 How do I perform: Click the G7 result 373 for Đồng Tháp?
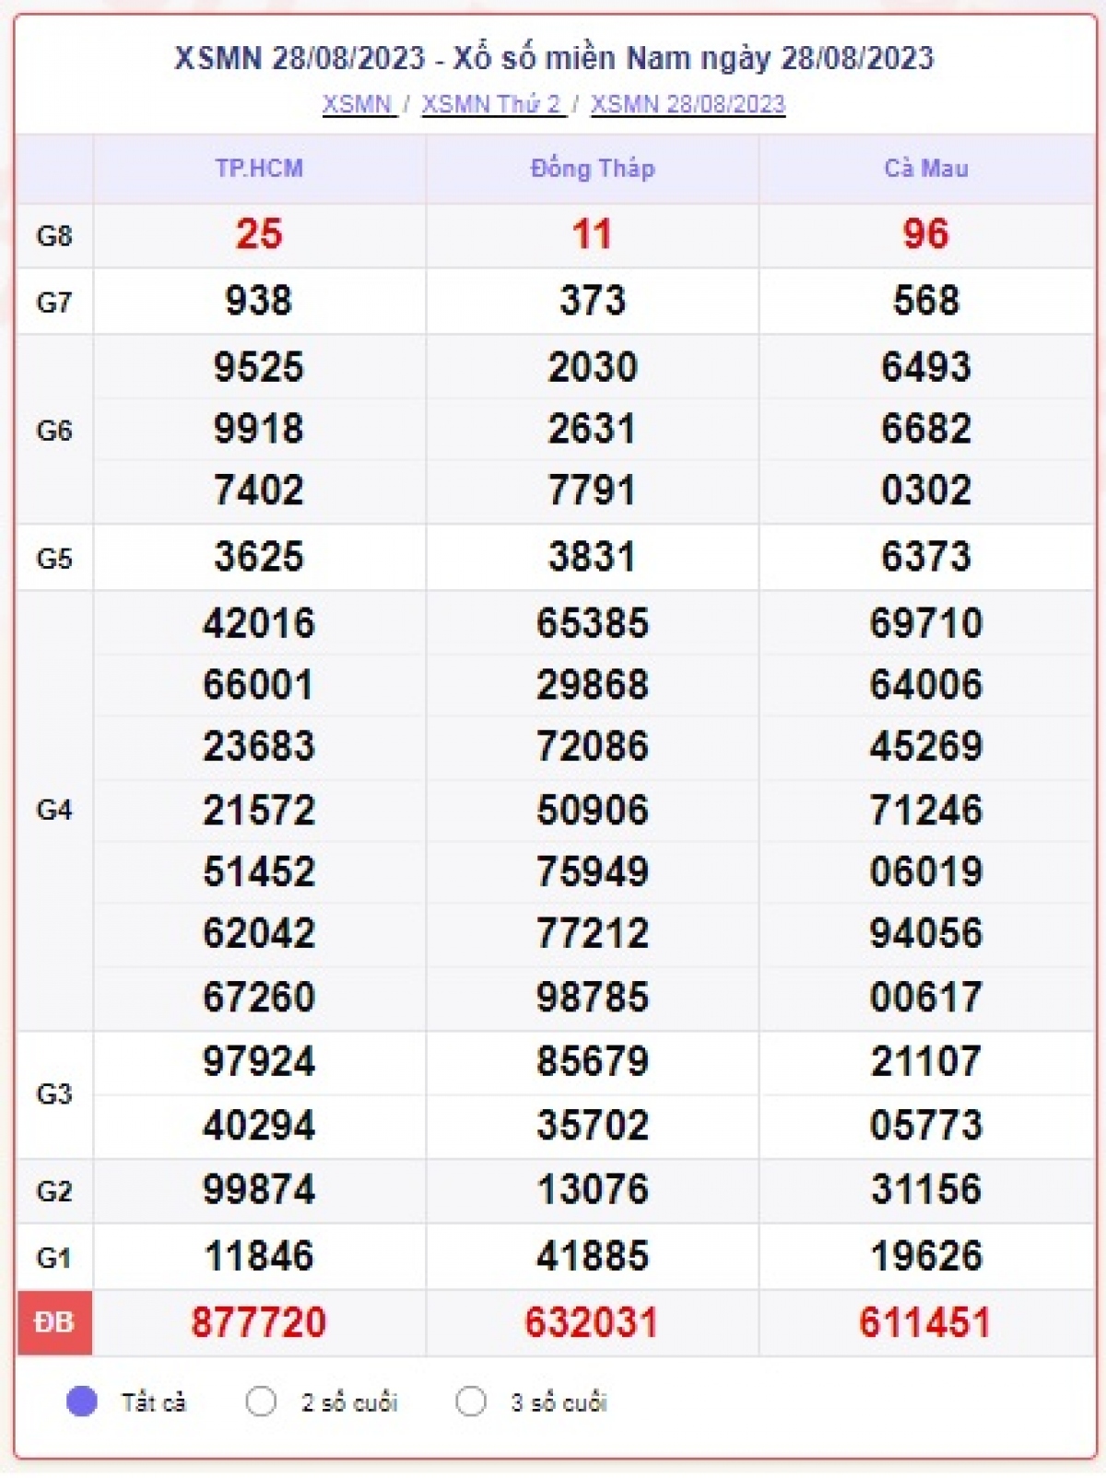592,301
